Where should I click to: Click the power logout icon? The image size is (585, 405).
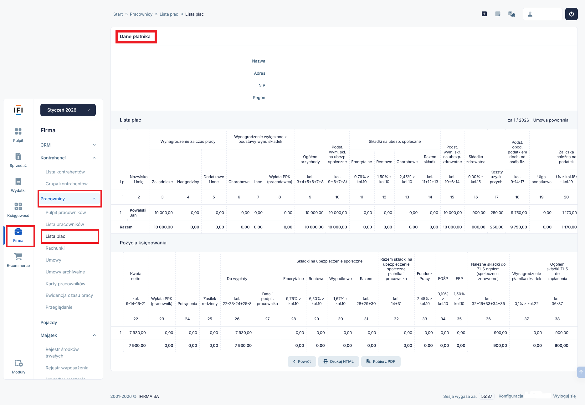click(571, 14)
